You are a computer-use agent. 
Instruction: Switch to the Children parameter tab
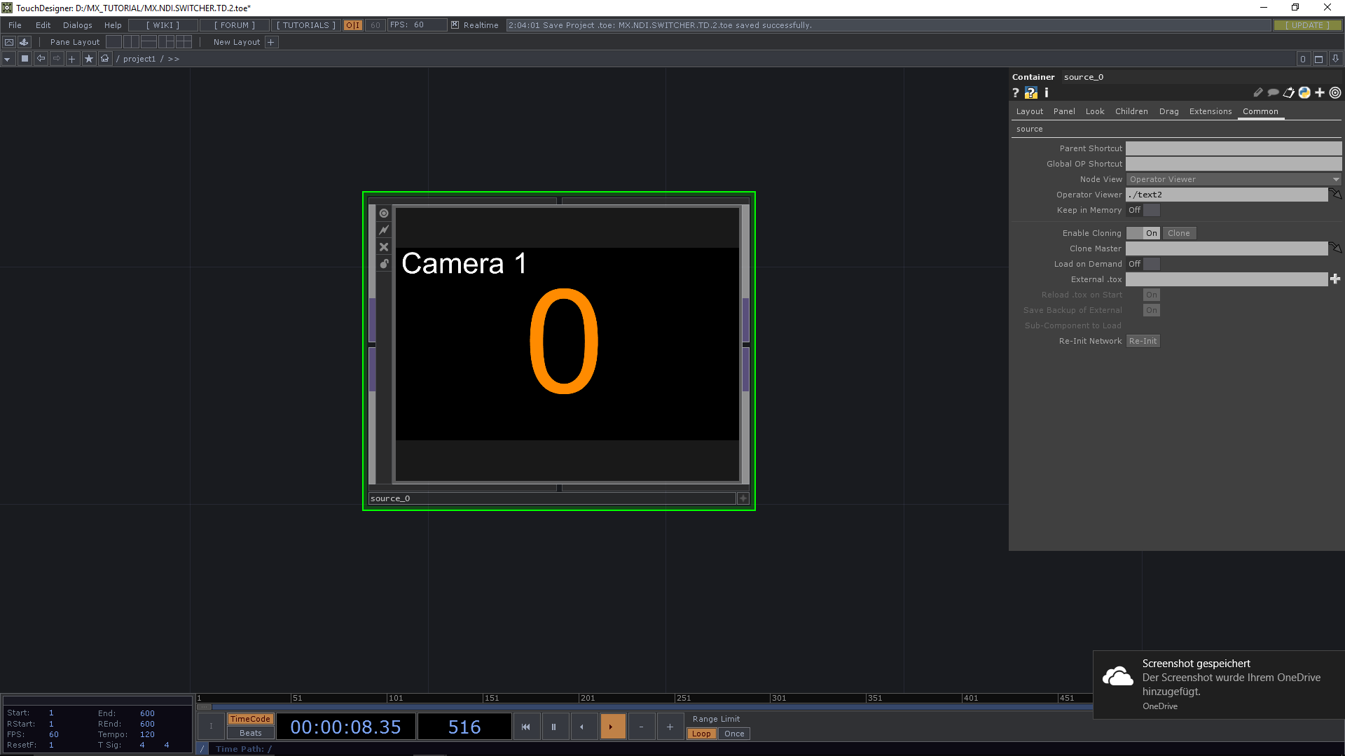(1131, 111)
